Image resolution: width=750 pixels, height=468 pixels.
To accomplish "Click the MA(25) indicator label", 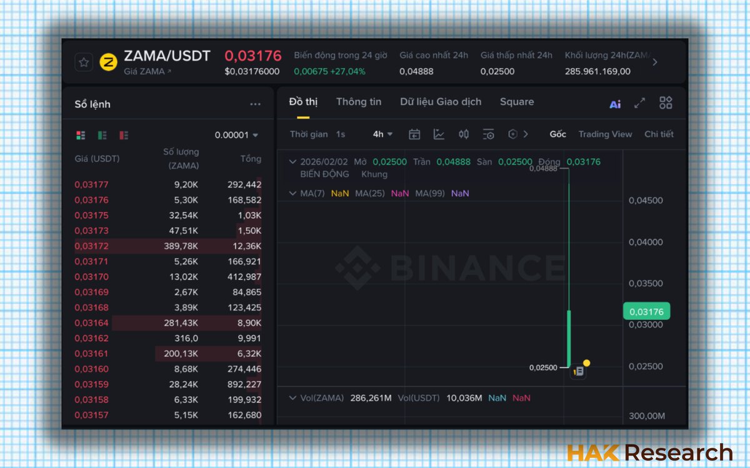I will tap(370, 193).
